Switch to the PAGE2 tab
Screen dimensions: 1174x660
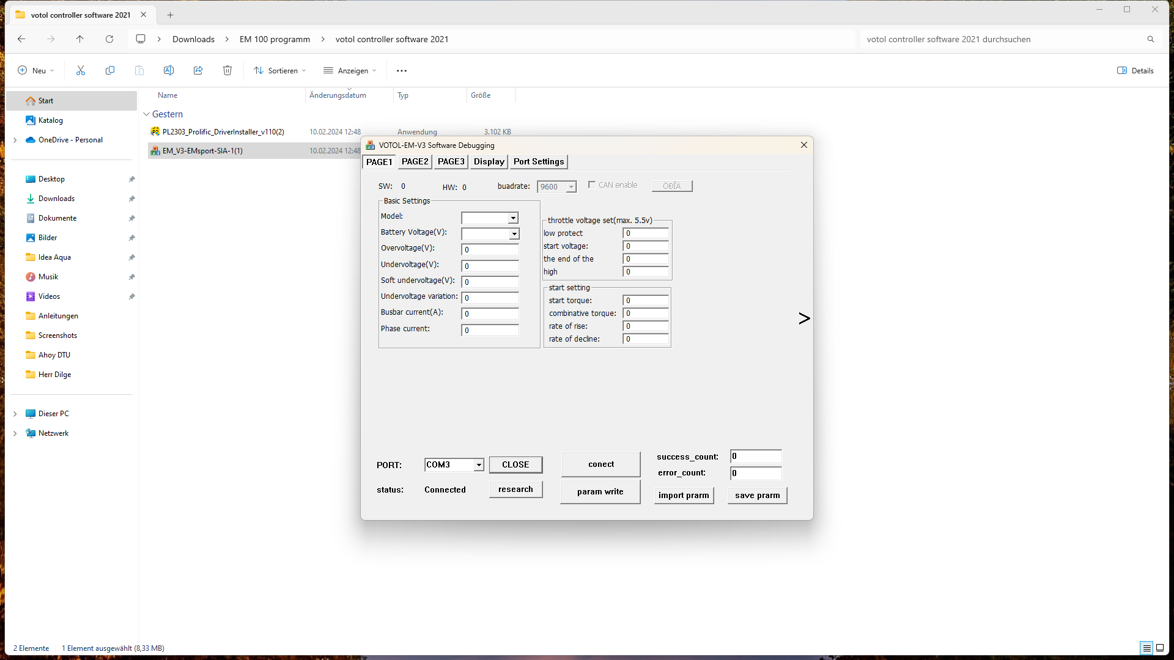point(415,161)
